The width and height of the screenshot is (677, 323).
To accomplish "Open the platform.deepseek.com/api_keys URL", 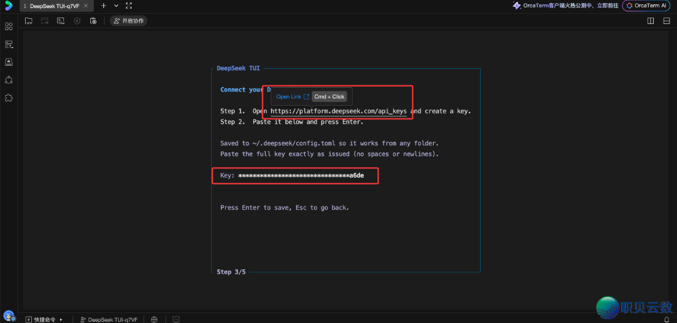I will [338, 111].
